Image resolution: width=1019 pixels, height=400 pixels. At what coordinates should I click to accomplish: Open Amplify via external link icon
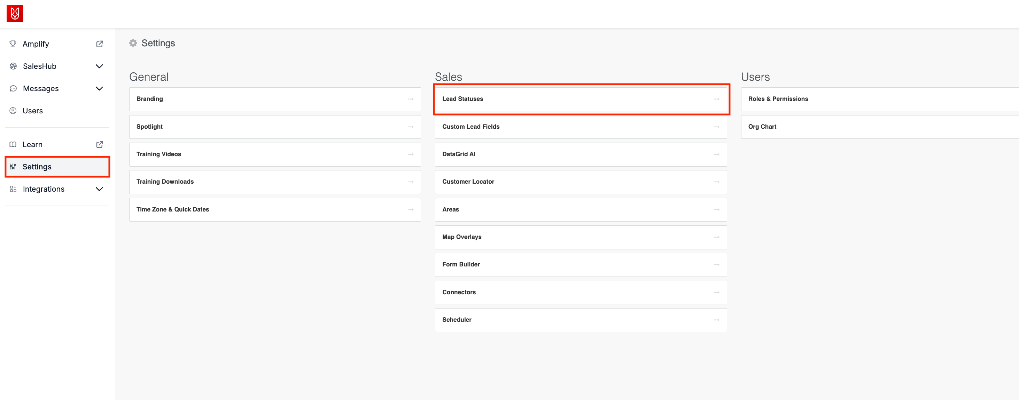(x=100, y=44)
